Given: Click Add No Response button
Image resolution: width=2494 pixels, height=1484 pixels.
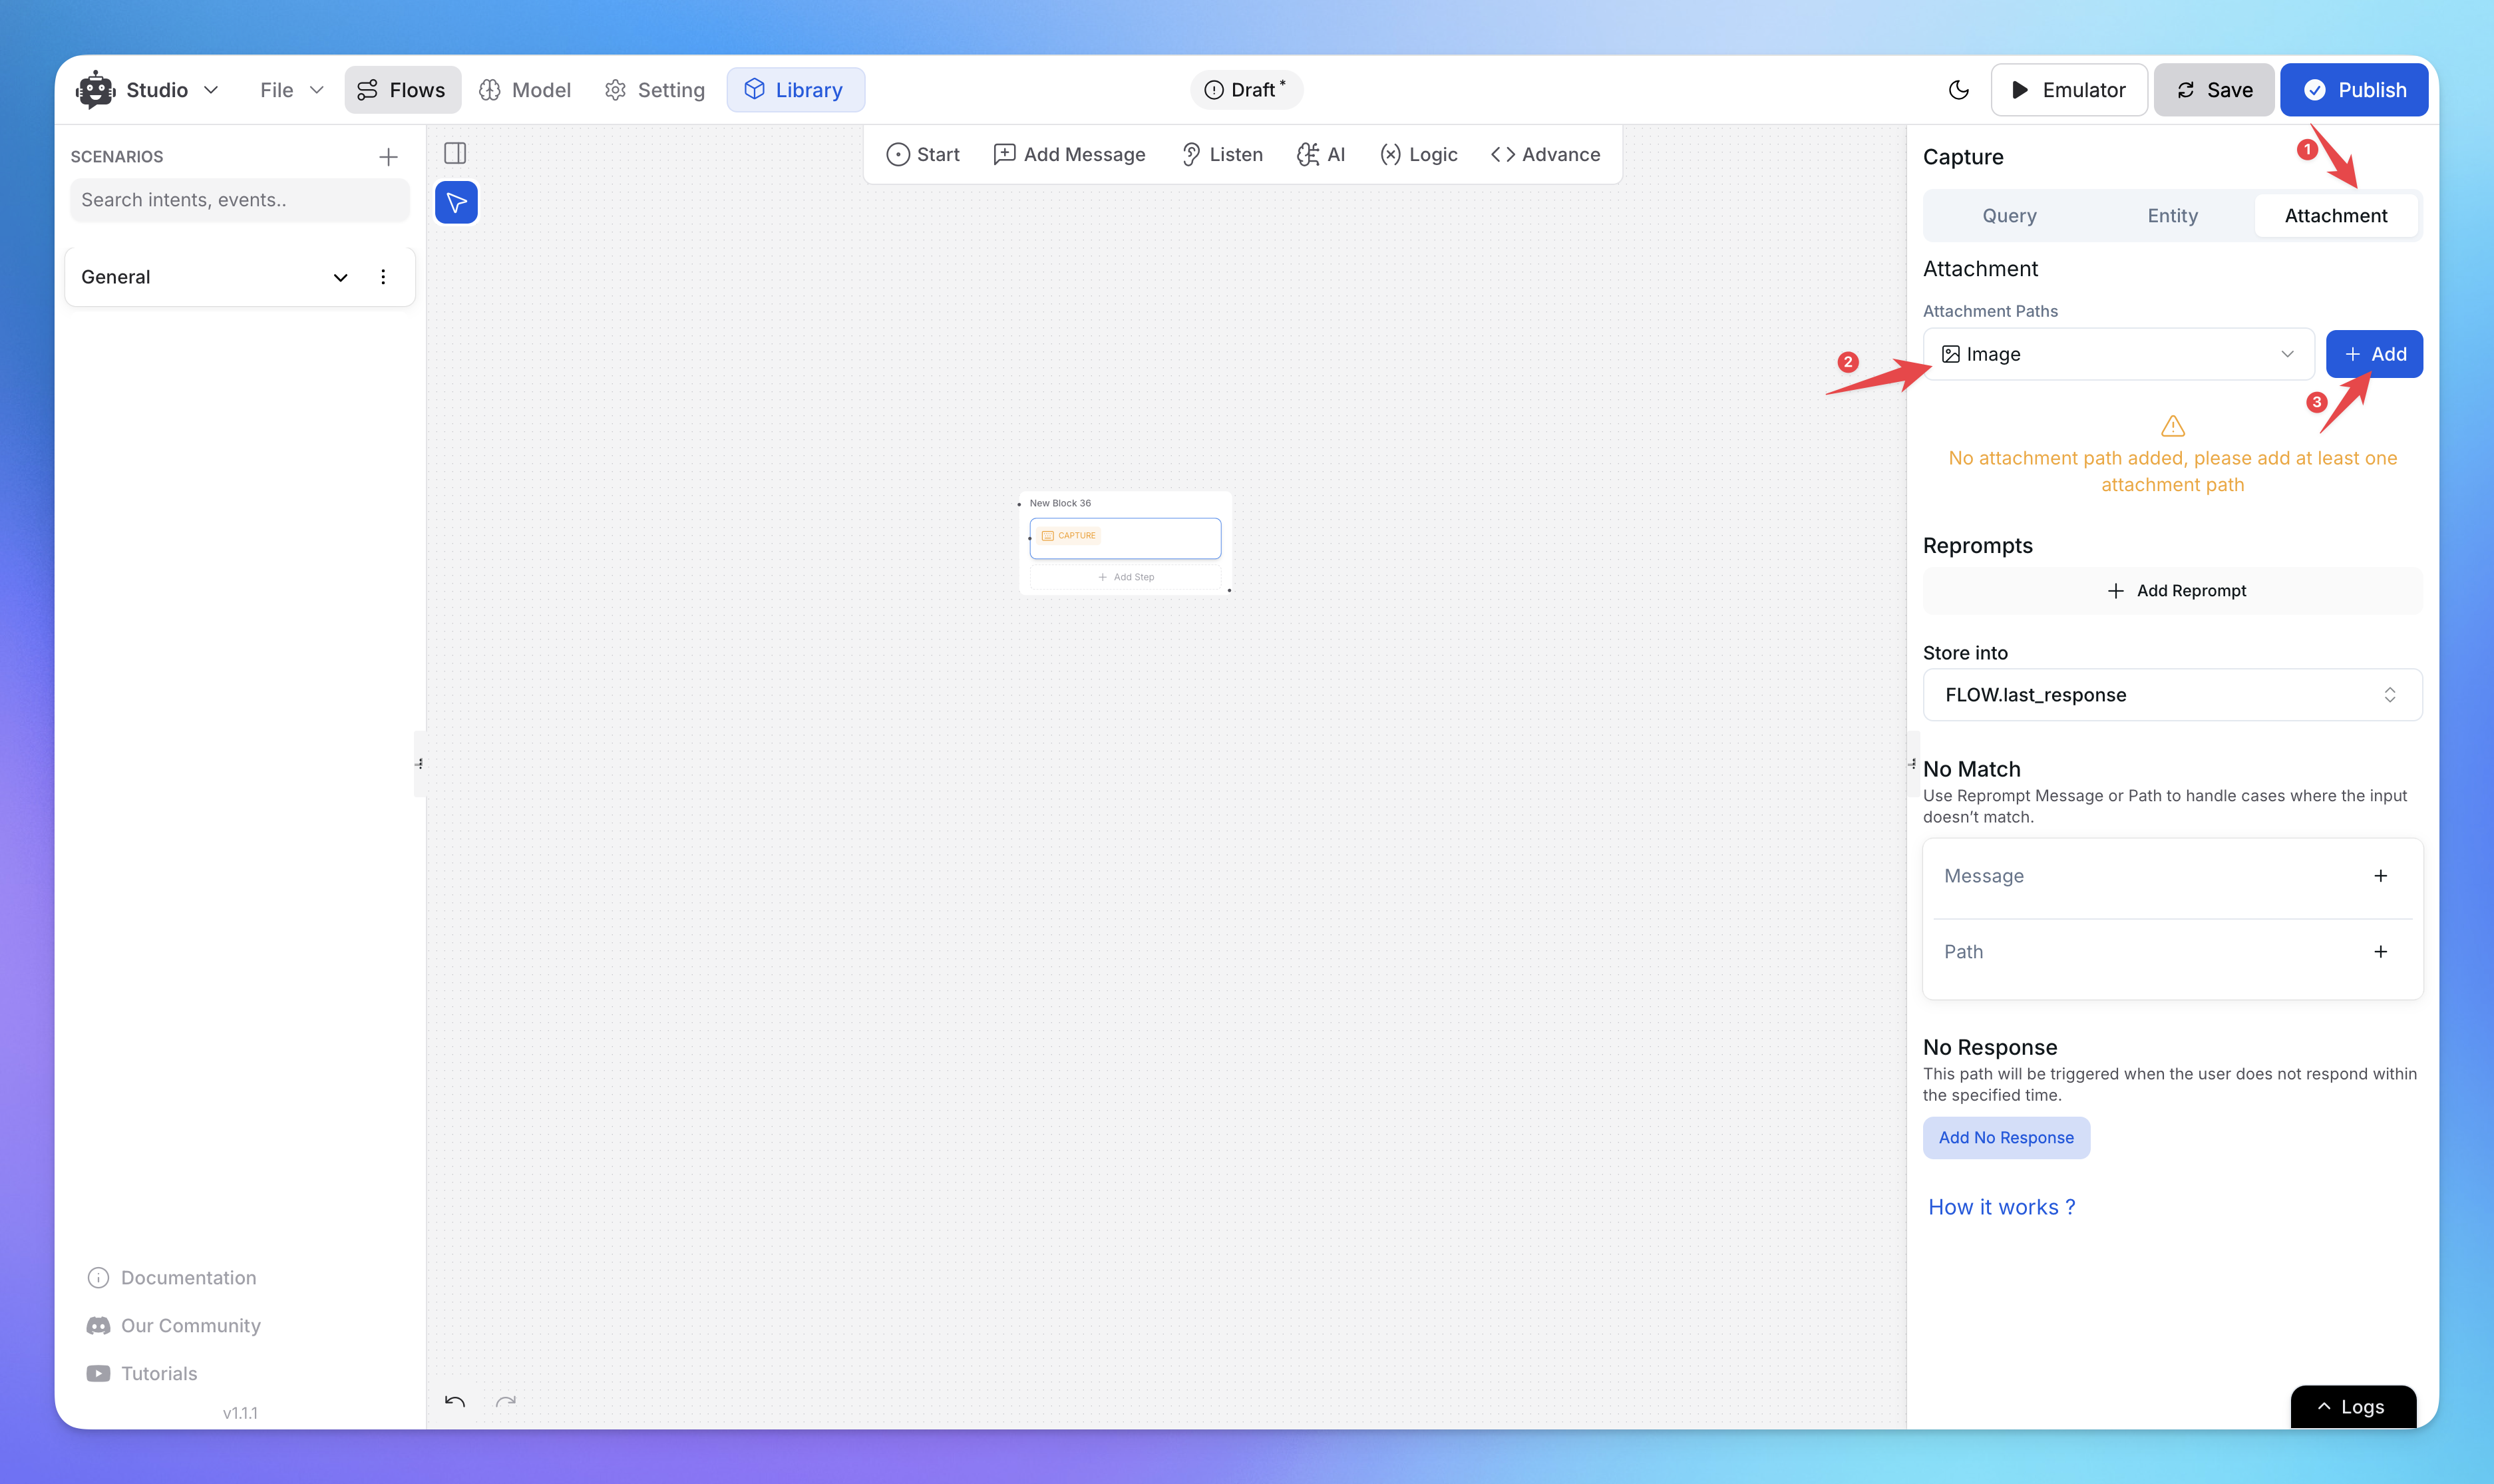Looking at the screenshot, I should (2006, 1138).
